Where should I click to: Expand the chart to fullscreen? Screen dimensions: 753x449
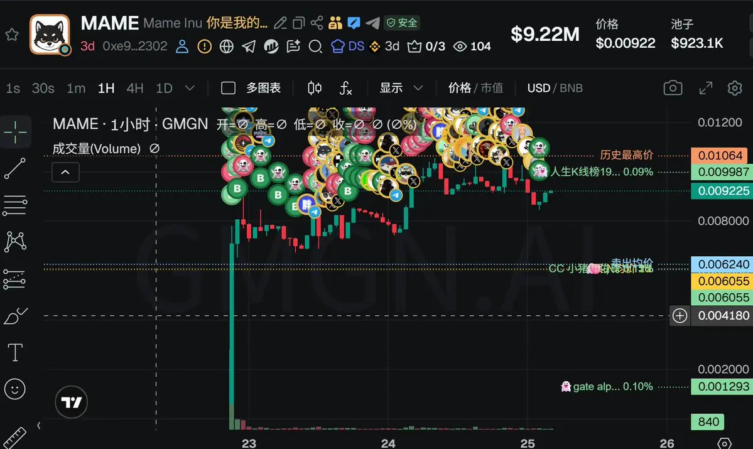(x=705, y=88)
